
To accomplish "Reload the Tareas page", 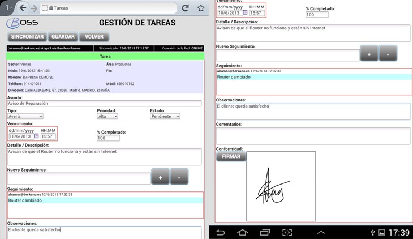I will (185, 8).
